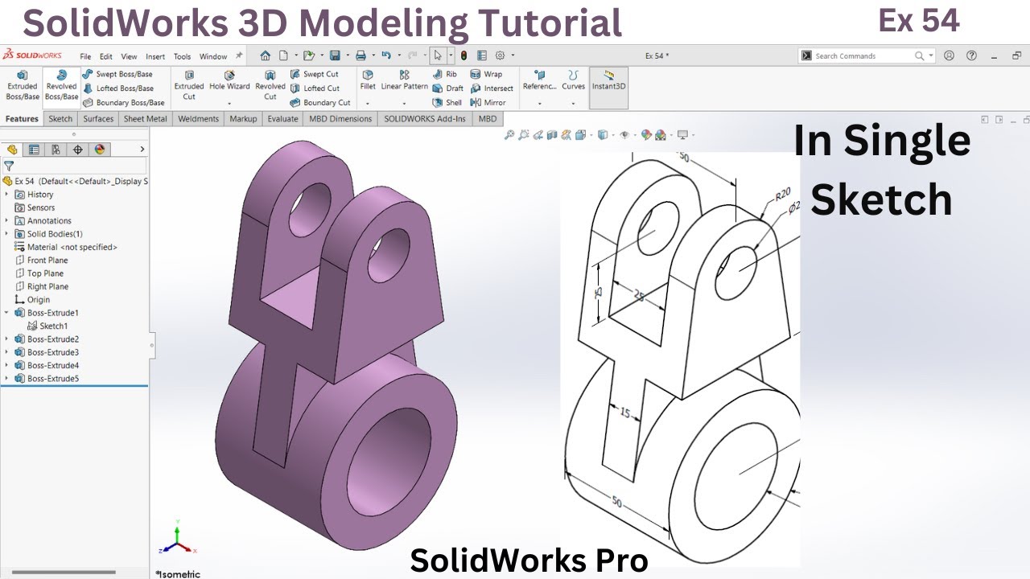Expand the Boss-Extrude3 feature
This screenshot has height=579, width=1030.
(x=7, y=352)
